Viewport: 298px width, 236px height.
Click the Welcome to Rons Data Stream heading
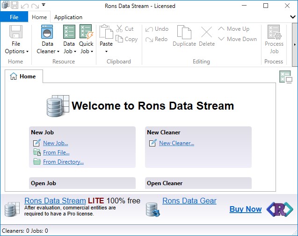(153, 106)
